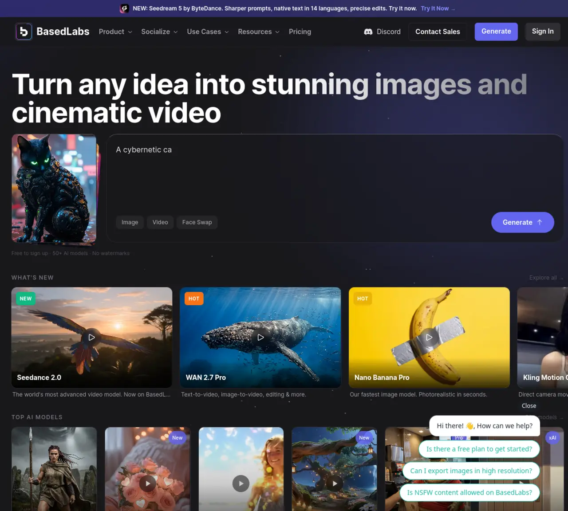Click the Seedance 2.0 title
Screen dimensions: 568x511
tap(39, 377)
